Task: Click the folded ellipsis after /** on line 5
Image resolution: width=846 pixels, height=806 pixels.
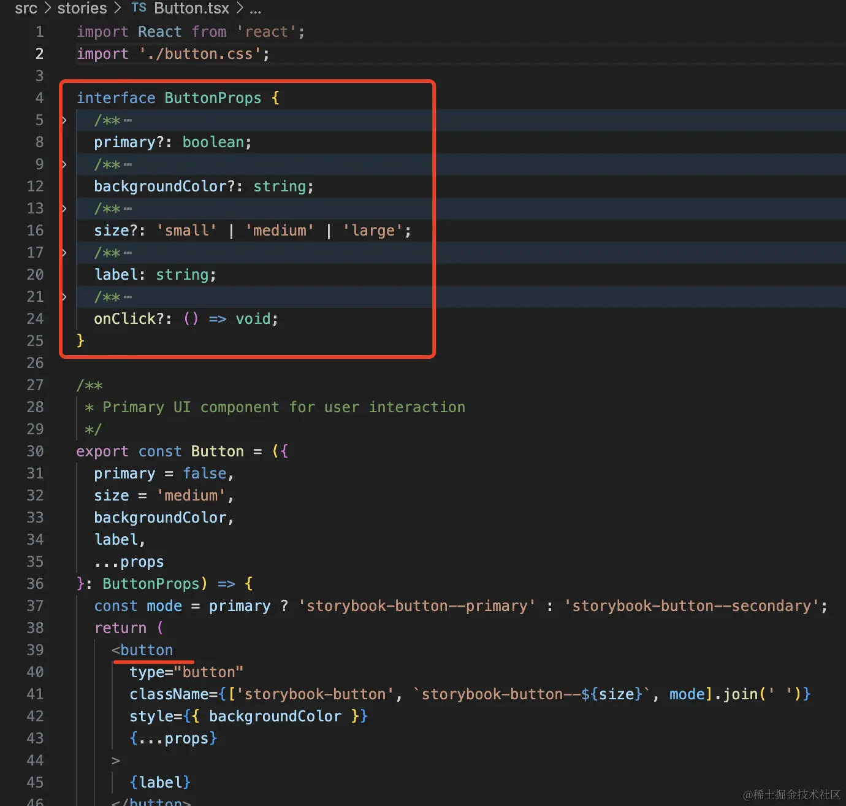Action: pyautogui.click(x=128, y=121)
